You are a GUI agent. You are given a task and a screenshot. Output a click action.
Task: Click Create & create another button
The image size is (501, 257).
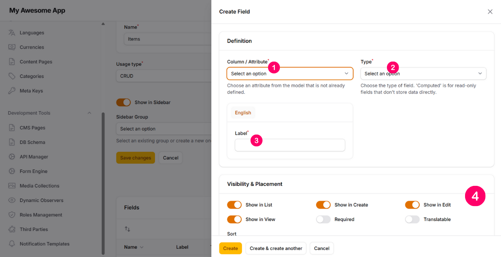coord(276,248)
